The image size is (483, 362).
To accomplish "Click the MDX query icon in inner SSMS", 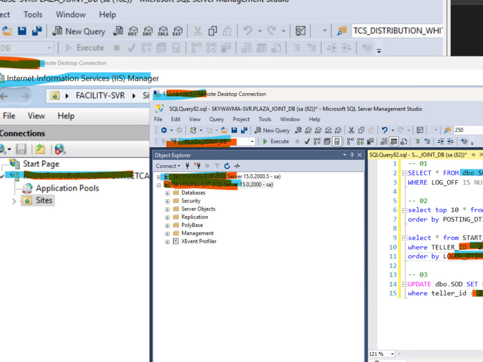I will coord(308,130).
